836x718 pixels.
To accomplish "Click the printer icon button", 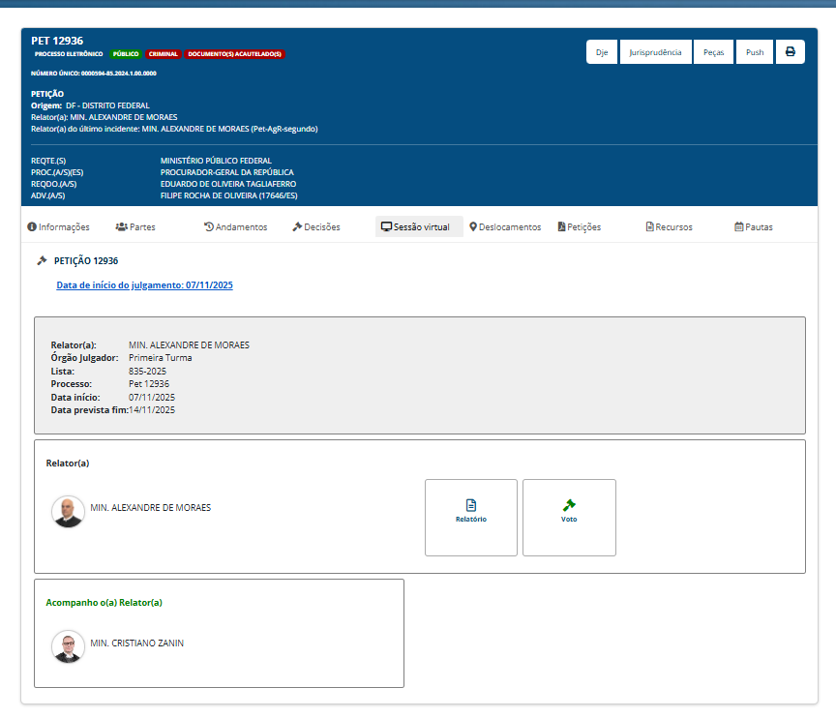I will 791,51.
